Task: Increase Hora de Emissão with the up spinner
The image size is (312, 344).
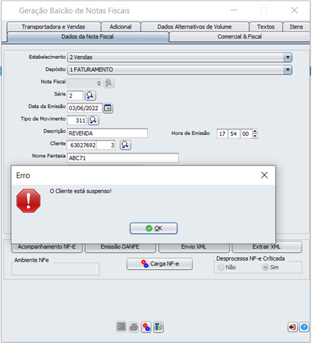Action: [255, 131]
